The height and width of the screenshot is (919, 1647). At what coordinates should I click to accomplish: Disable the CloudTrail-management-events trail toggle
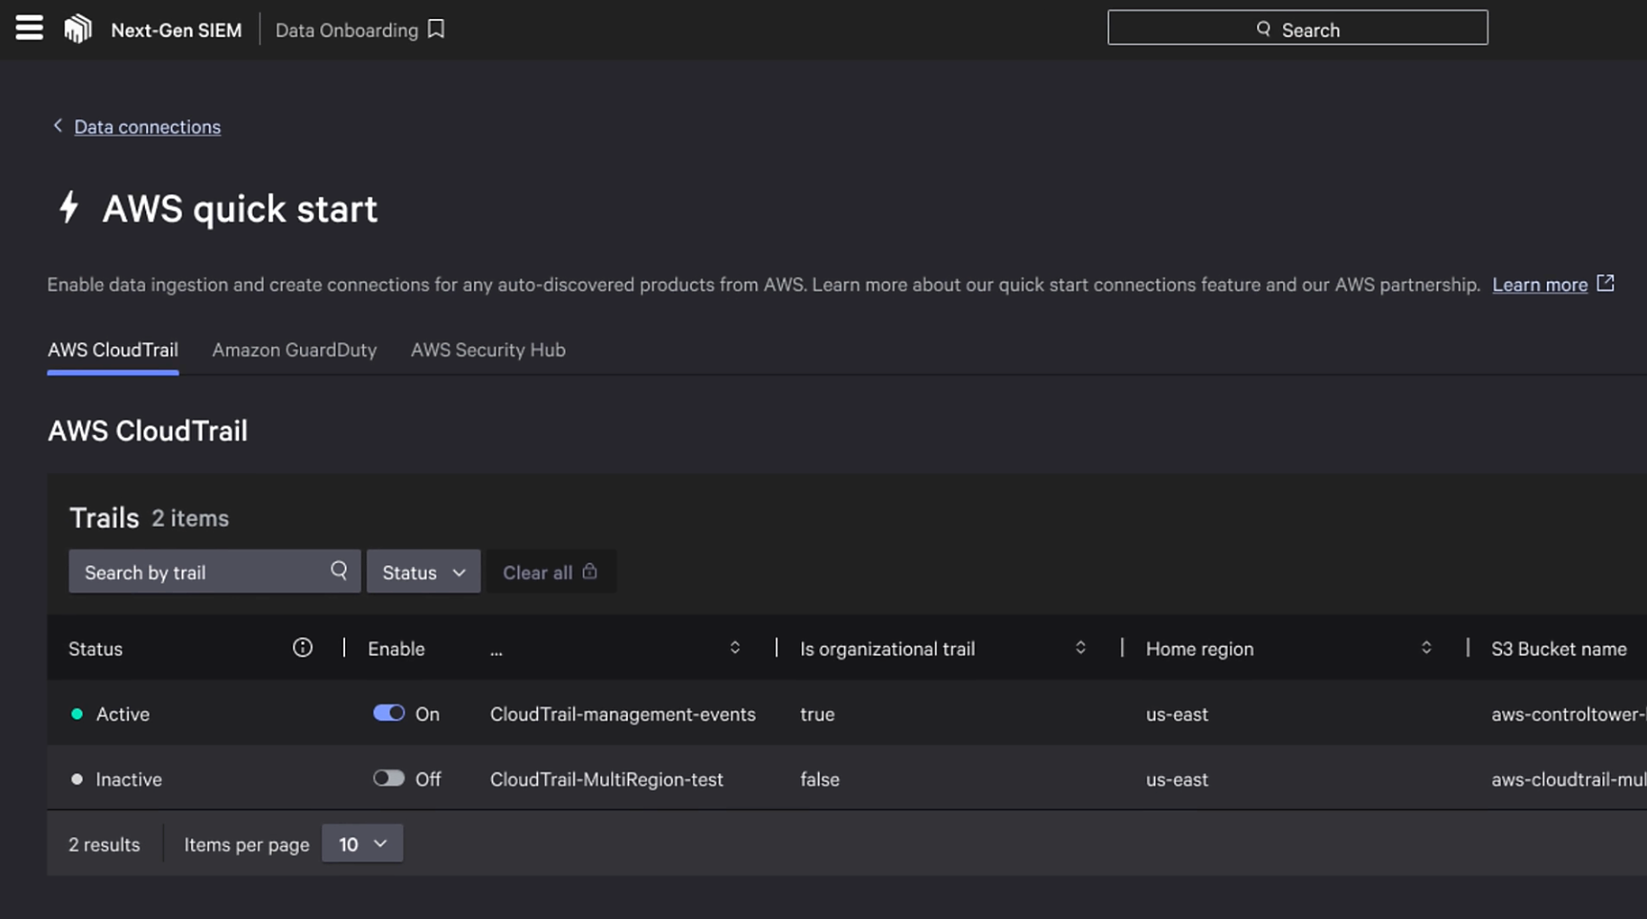pyautogui.click(x=389, y=713)
